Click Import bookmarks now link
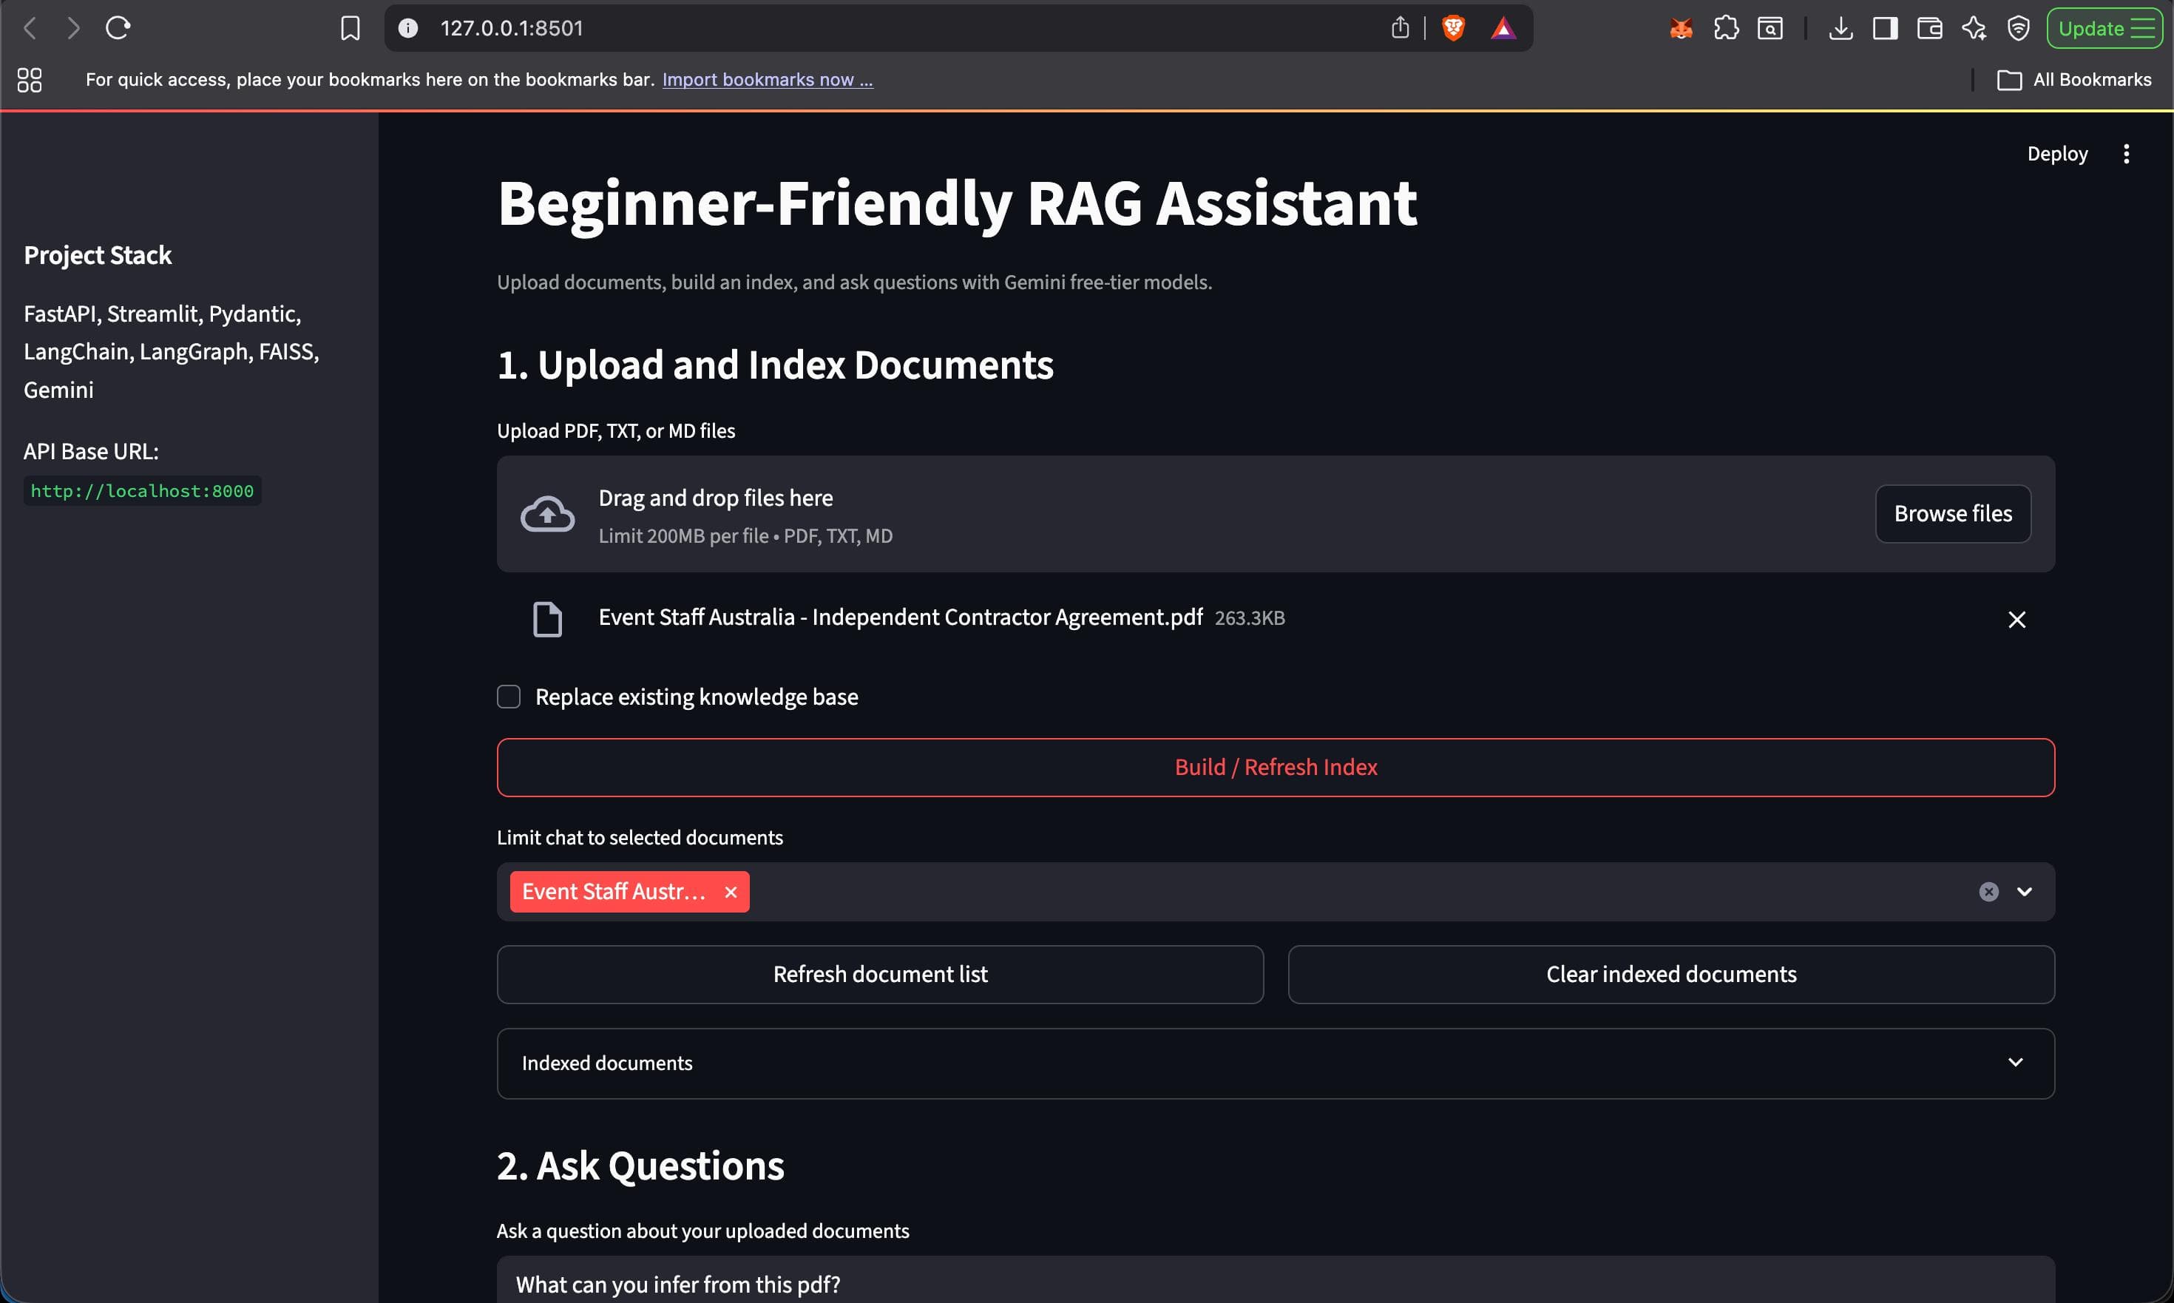Viewport: 2174px width, 1303px height. 768,80
